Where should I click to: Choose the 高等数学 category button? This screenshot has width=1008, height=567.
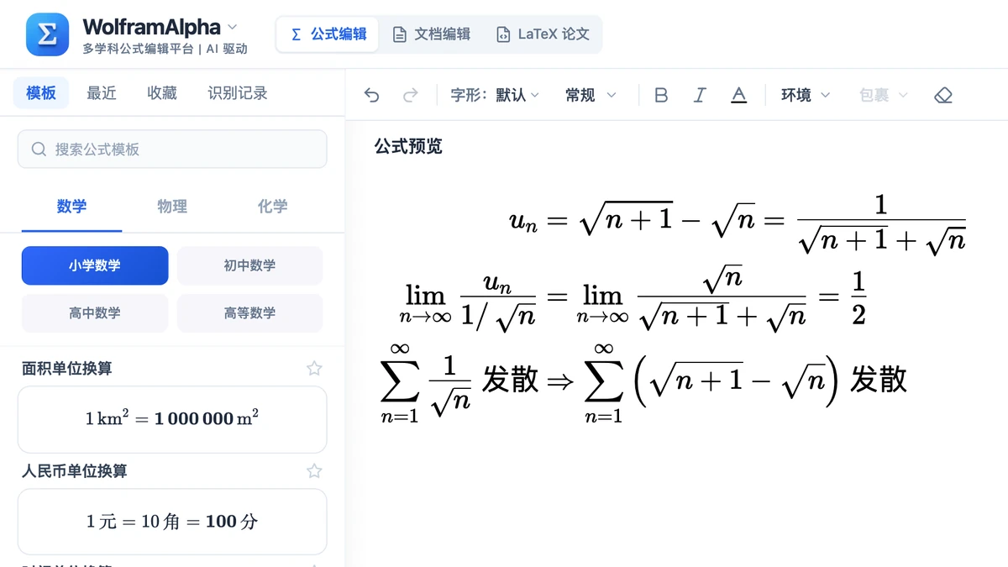click(249, 313)
